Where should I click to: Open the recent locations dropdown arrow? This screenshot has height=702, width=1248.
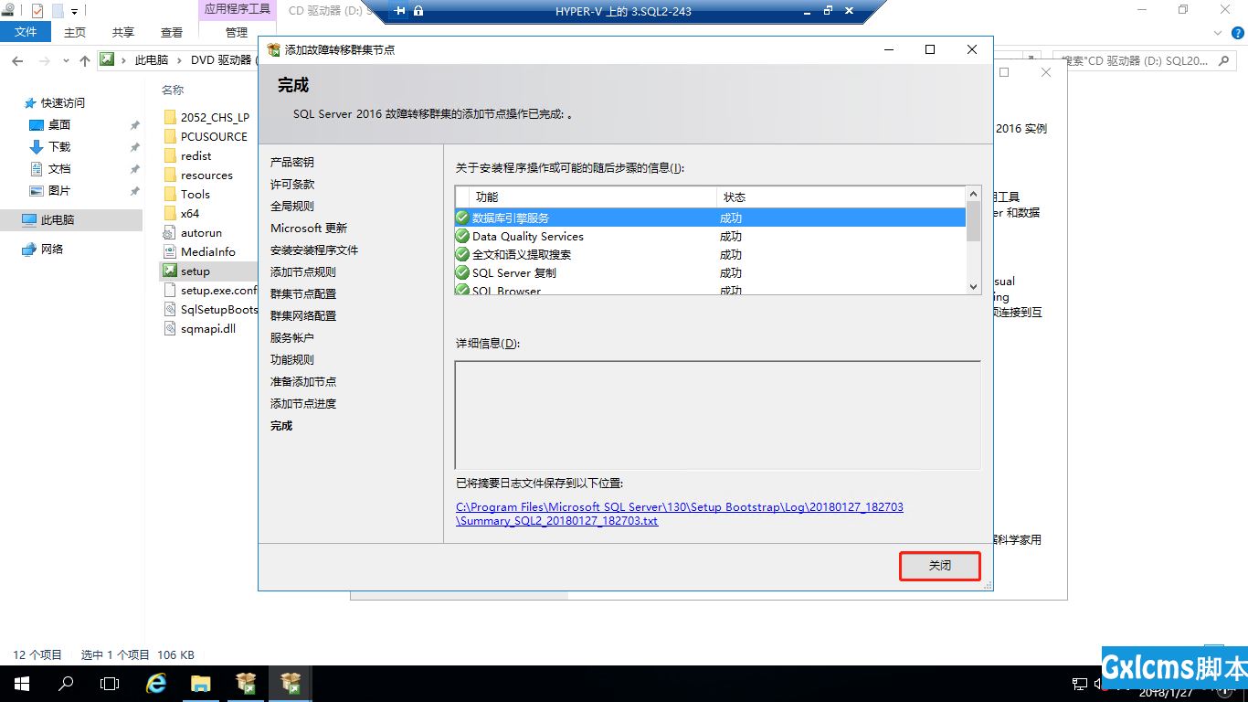66,61
